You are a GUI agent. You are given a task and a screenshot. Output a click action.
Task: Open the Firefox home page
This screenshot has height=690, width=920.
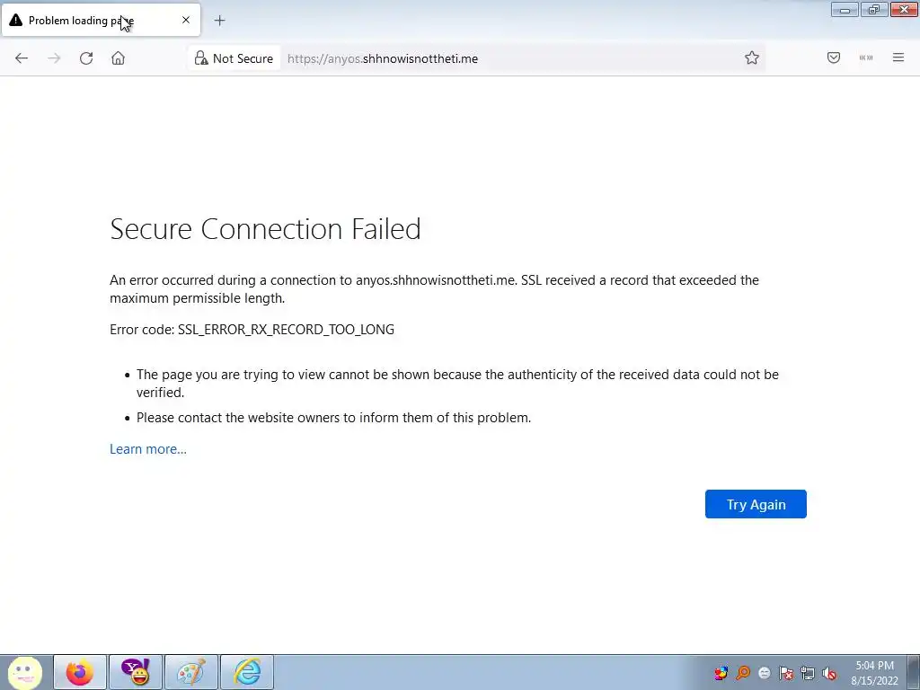118,58
